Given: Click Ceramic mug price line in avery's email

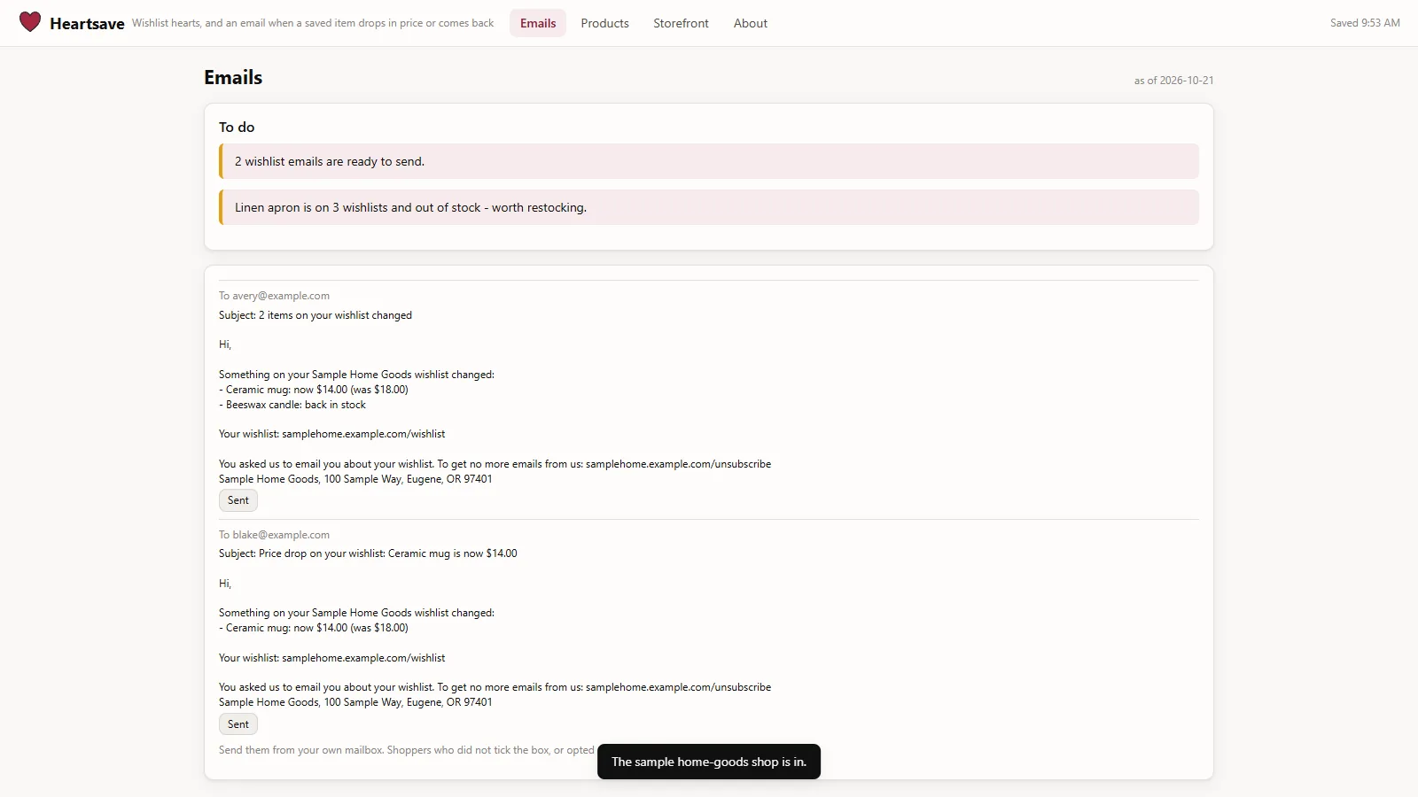Looking at the screenshot, I should [314, 390].
